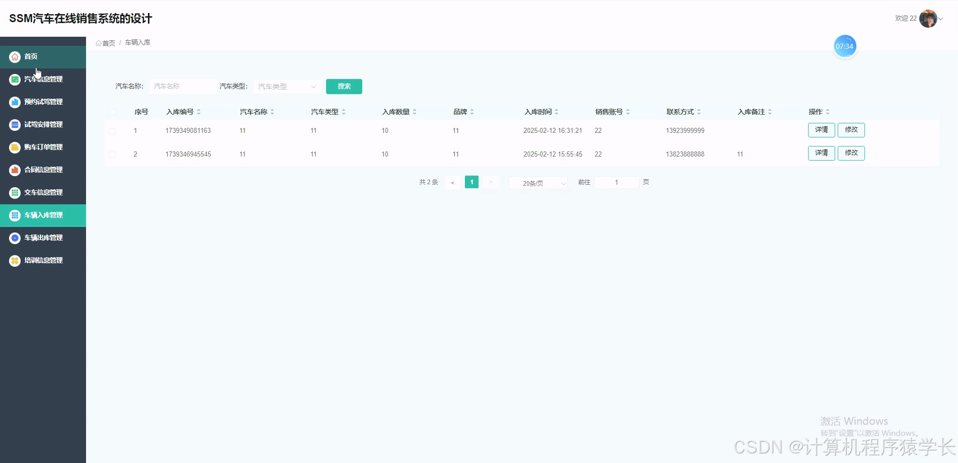This screenshot has width=958, height=463.
Task: Sort by 销售账号 column arrows
Action: (628, 112)
